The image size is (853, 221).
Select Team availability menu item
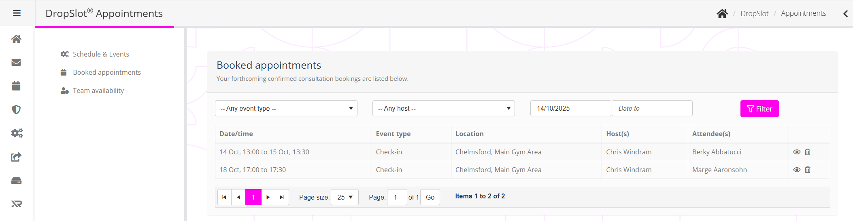click(98, 91)
